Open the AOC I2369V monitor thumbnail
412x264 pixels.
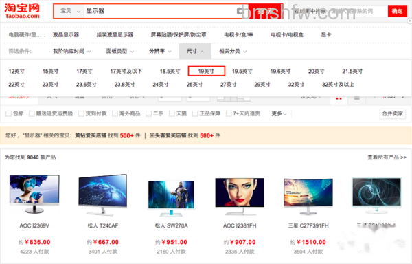coord(34,194)
